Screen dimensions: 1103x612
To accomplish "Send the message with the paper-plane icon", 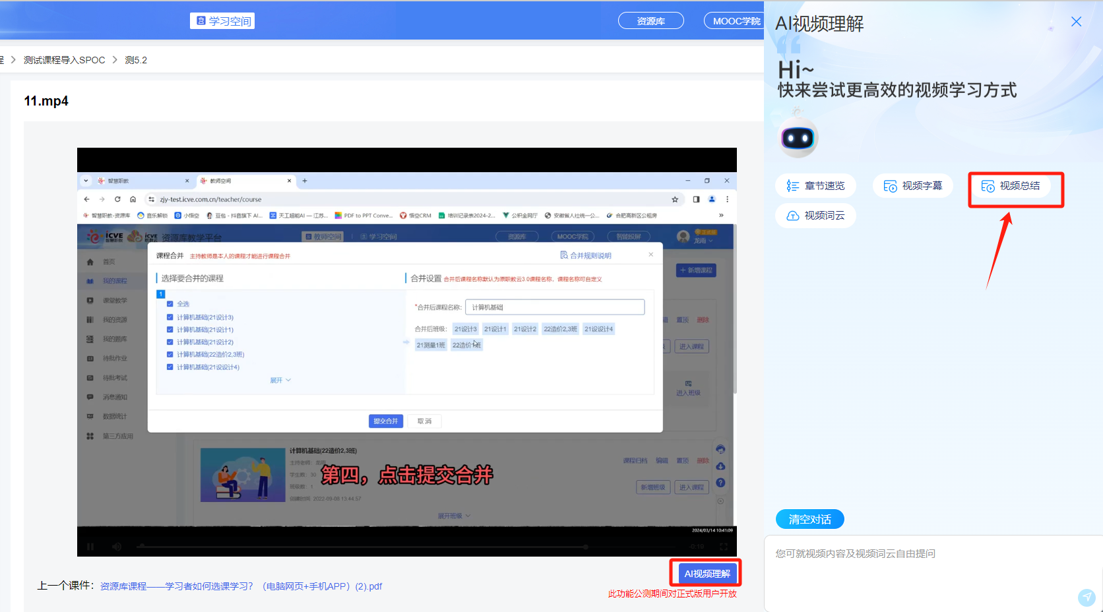I will [x=1087, y=597].
